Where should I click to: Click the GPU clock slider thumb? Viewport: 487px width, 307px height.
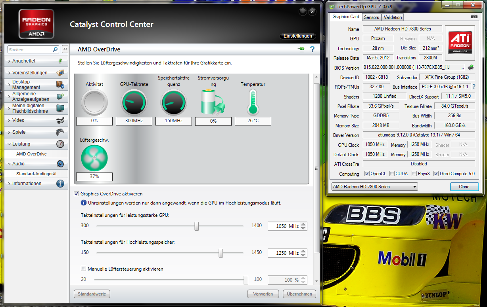196,226
